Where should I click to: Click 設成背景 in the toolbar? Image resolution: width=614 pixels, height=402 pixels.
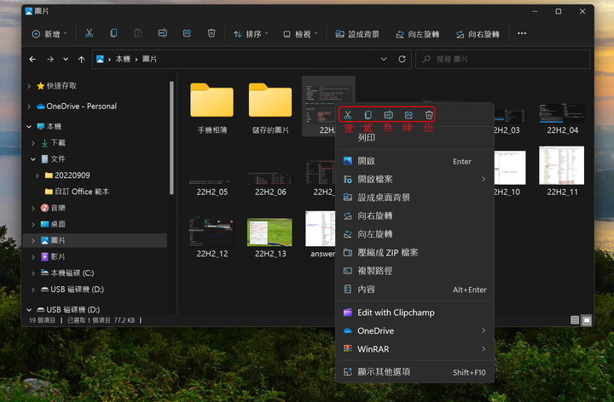357,34
